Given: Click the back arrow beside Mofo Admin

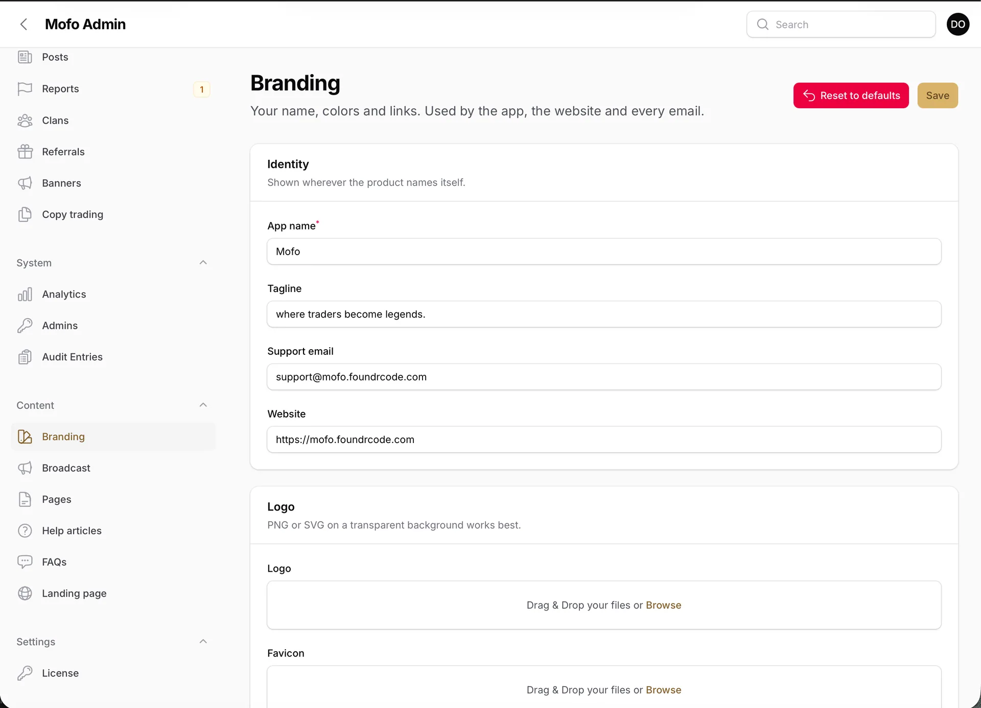Looking at the screenshot, I should 24,24.
